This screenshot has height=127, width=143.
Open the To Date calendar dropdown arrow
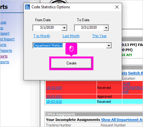[x=106, y=28]
